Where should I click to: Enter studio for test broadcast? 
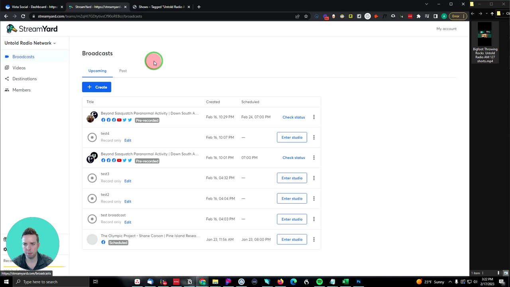[x=292, y=219]
